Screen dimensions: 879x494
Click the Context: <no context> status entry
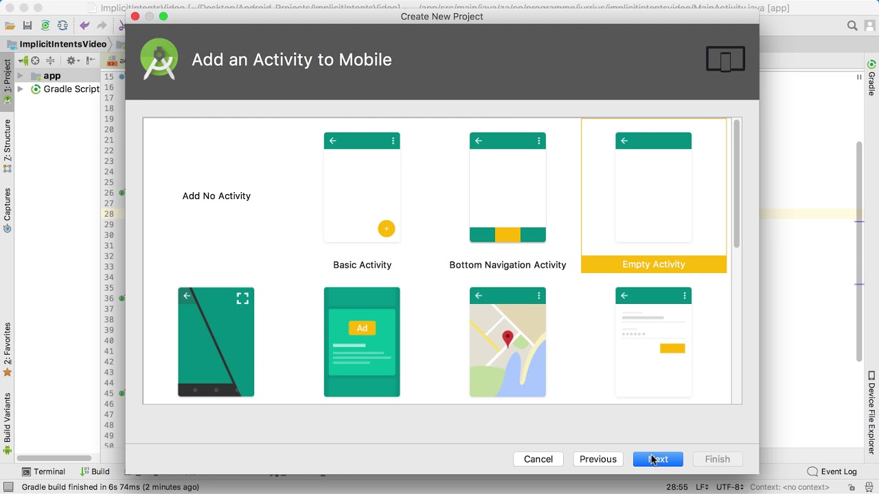[789, 487]
